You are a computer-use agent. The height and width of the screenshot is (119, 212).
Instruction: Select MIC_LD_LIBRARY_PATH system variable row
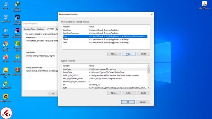[105, 79]
